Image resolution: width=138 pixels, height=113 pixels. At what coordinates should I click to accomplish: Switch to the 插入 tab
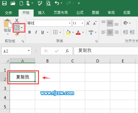point(42,13)
